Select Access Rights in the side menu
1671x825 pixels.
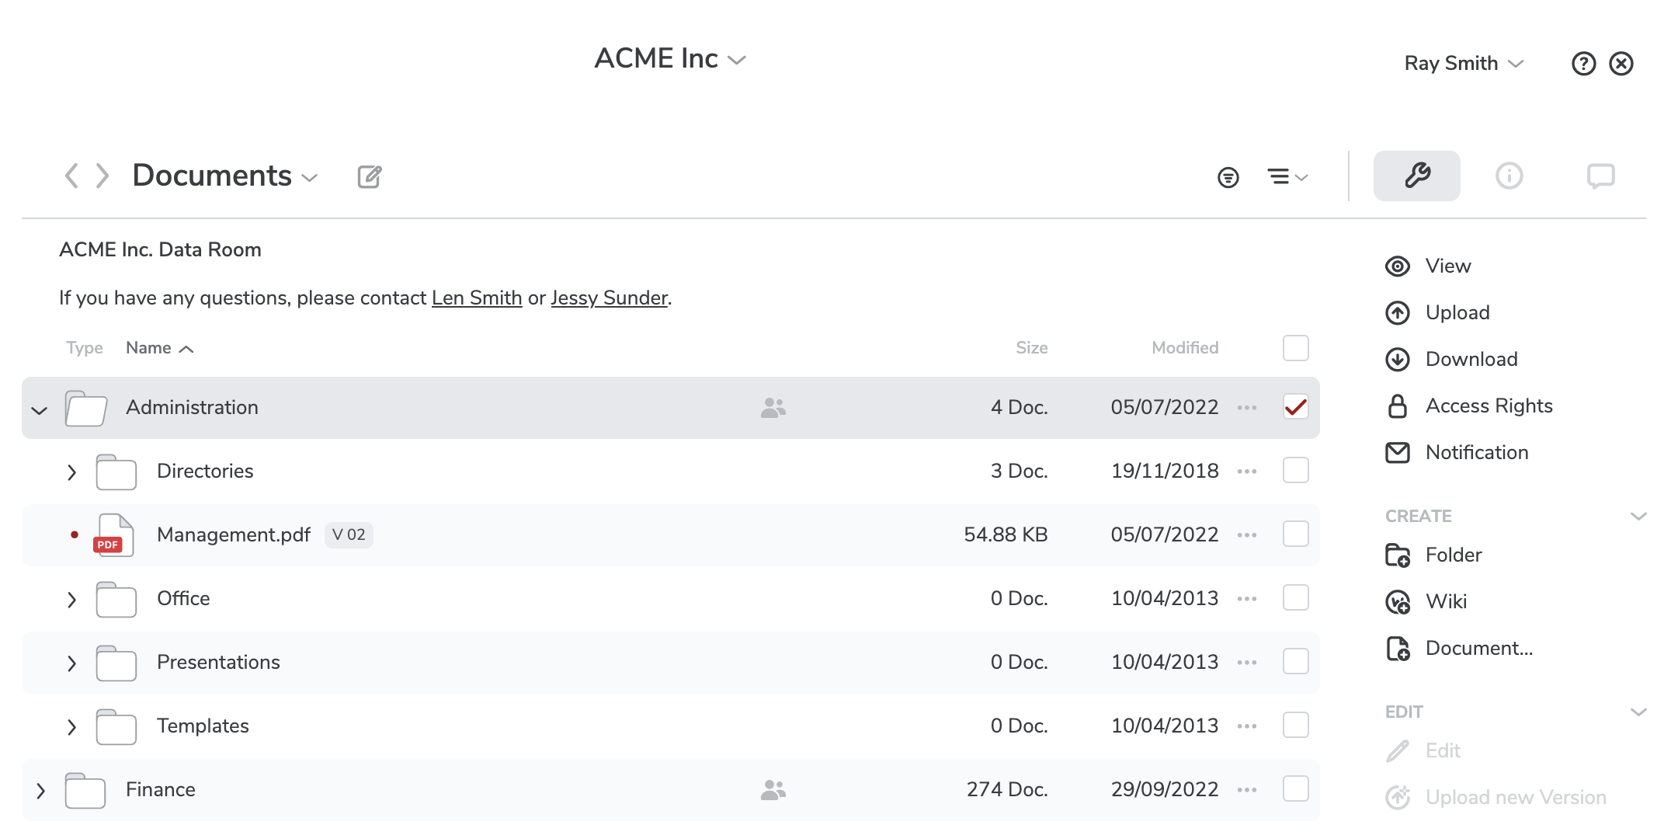coord(1488,406)
